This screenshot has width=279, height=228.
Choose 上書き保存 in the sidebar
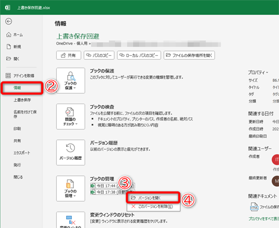(22, 100)
